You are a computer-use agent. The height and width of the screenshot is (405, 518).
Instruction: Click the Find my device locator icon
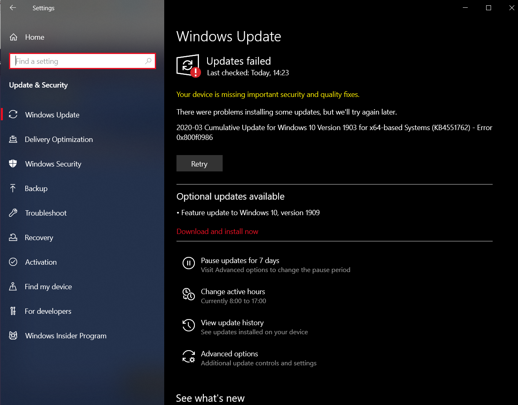[x=13, y=286]
